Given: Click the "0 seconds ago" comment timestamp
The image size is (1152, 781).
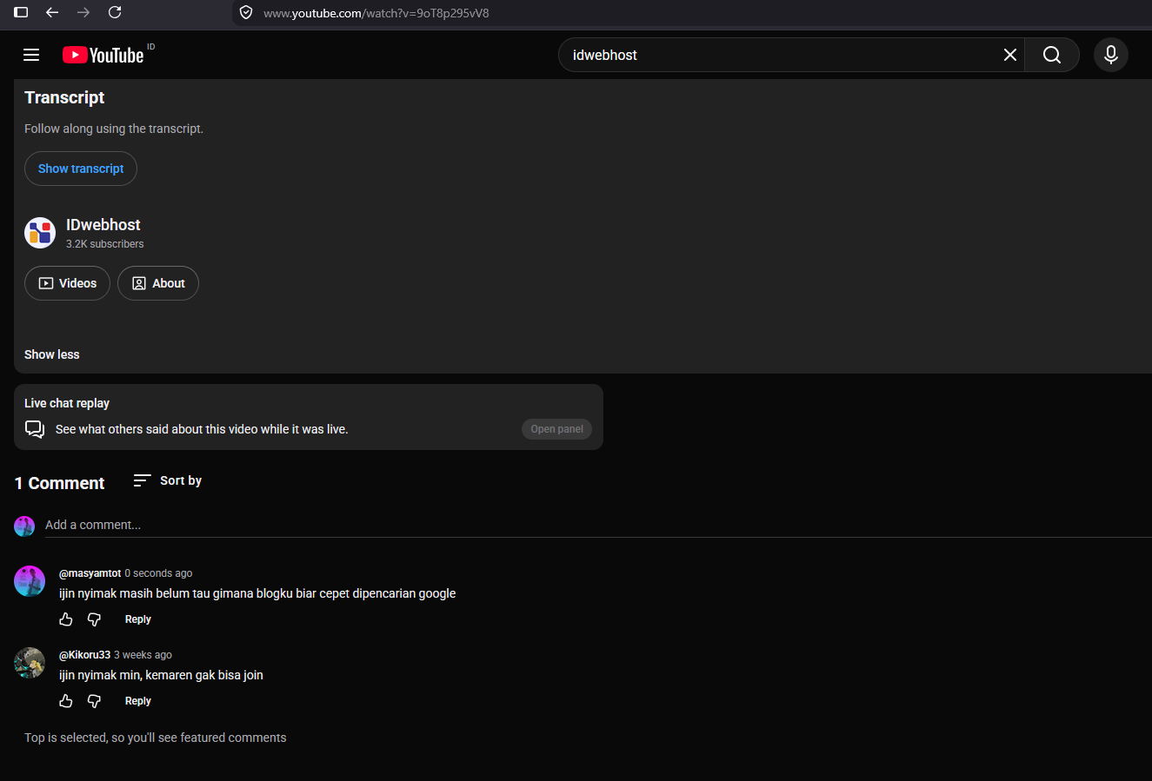Looking at the screenshot, I should click(x=158, y=573).
